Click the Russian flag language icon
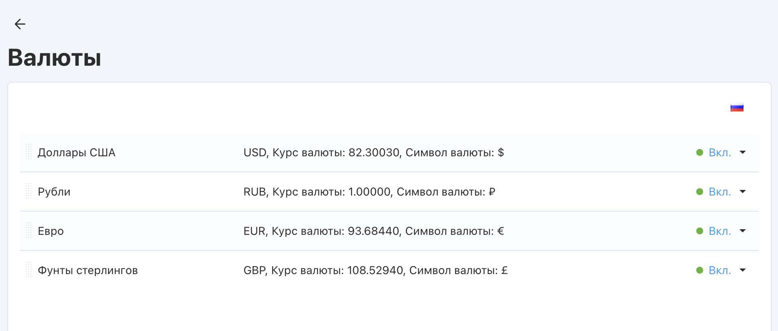Image resolution: width=778 pixels, height=331 pixels. click(x=737, y=108)
